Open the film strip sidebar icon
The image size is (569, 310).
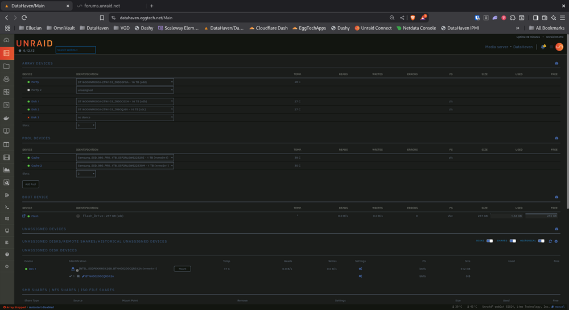click(x=6, y=158)
